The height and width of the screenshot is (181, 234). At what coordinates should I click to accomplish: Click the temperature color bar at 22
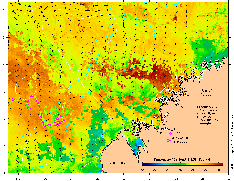[x=142, y=164]
